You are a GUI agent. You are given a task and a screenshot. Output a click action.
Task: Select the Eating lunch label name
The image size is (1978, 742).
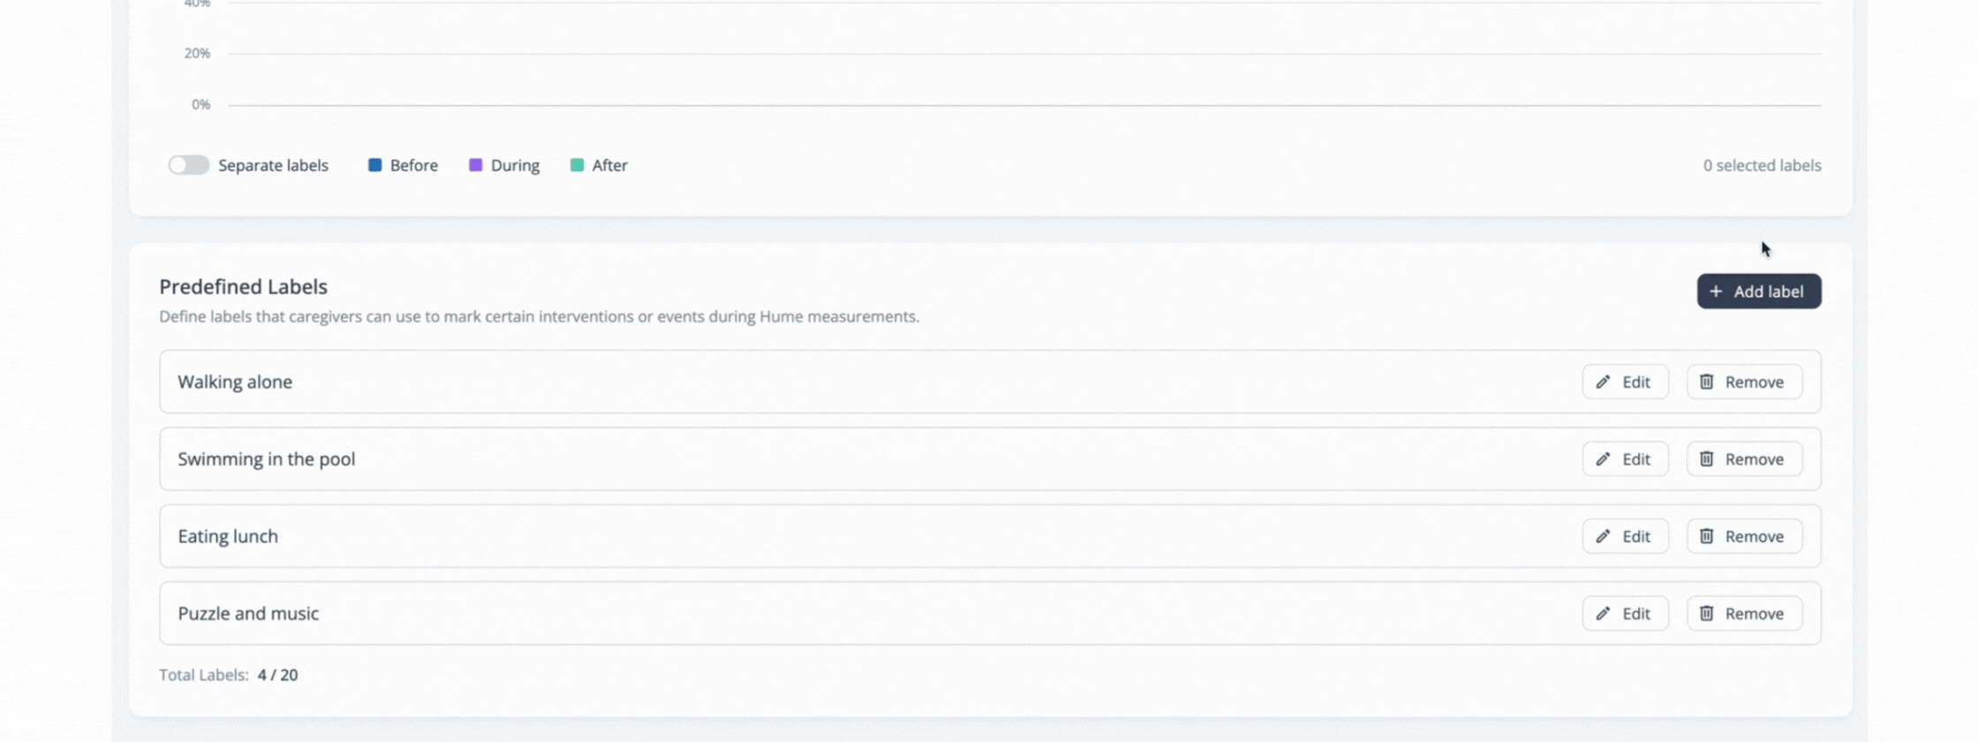tap(228, 536)
